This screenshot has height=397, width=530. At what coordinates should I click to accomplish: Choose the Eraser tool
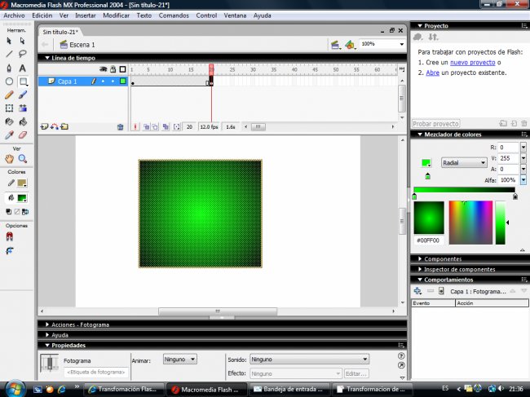coord(23,135)
